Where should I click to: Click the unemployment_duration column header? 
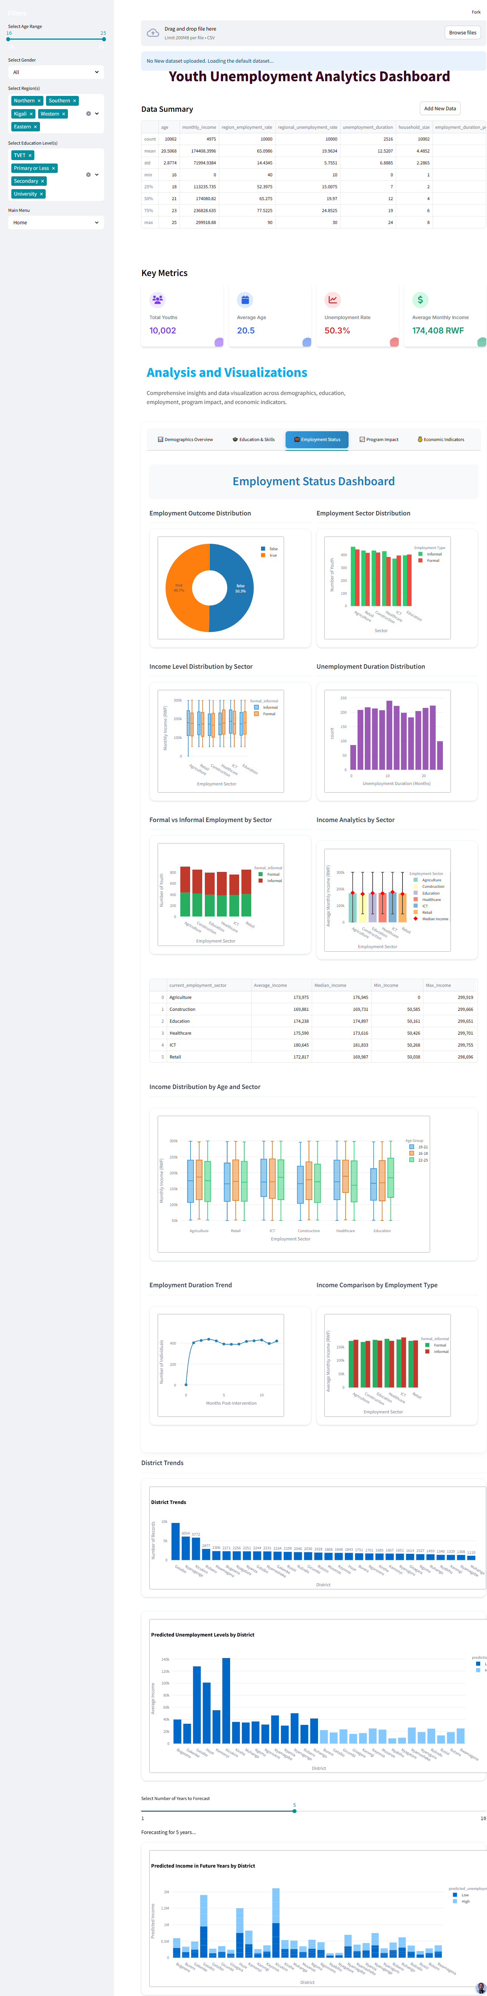point(368,127)
